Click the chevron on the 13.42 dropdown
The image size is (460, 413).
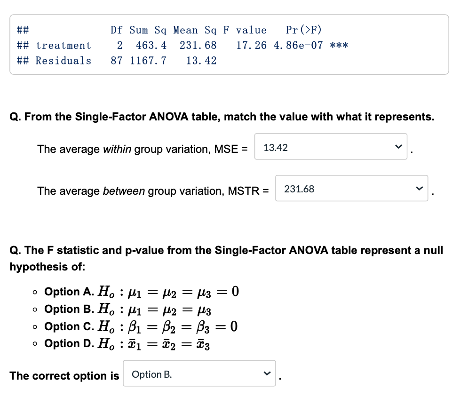point(398,147)
